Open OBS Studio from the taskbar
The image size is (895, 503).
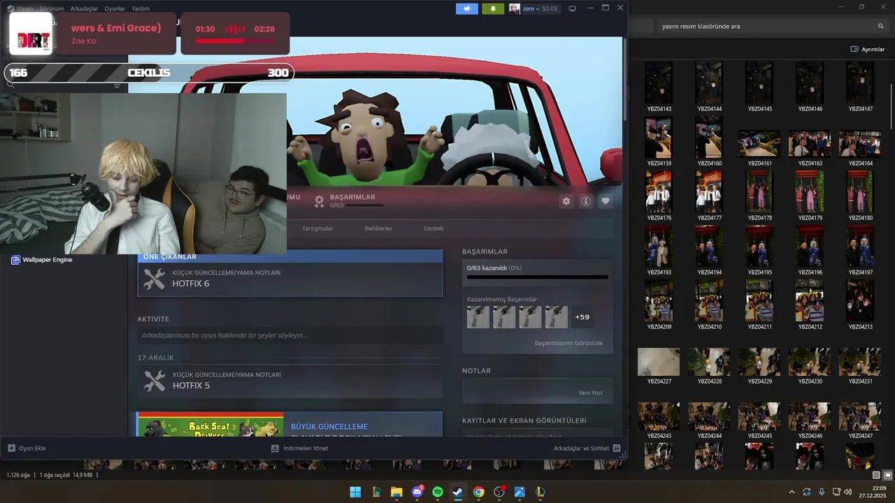[x=499, y=492]
